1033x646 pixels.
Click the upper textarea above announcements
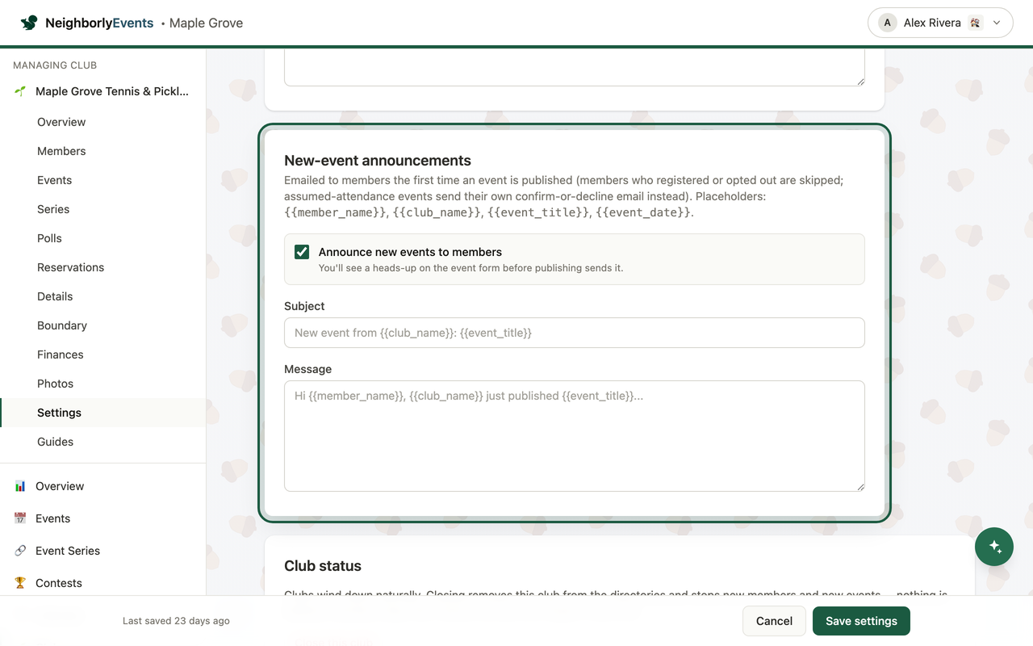[x=575, y=68]
